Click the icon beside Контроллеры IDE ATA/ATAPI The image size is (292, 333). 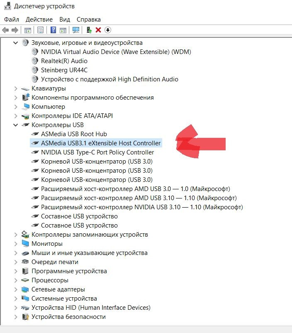click(25, 116)
